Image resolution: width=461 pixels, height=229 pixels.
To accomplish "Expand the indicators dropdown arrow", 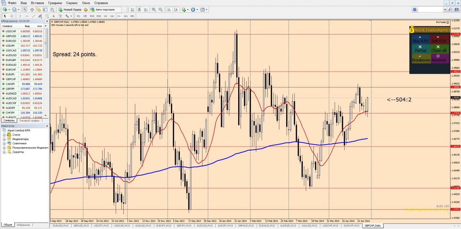I will (x=188, y=10).
